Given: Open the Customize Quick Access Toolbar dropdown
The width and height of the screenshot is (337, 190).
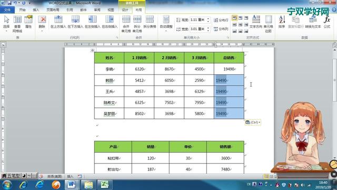Looking at the screenshot, I should 29,3.
